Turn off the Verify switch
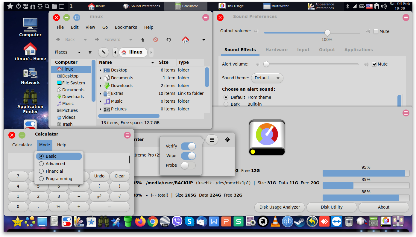416x237 pixels. [x=188, y=146]
